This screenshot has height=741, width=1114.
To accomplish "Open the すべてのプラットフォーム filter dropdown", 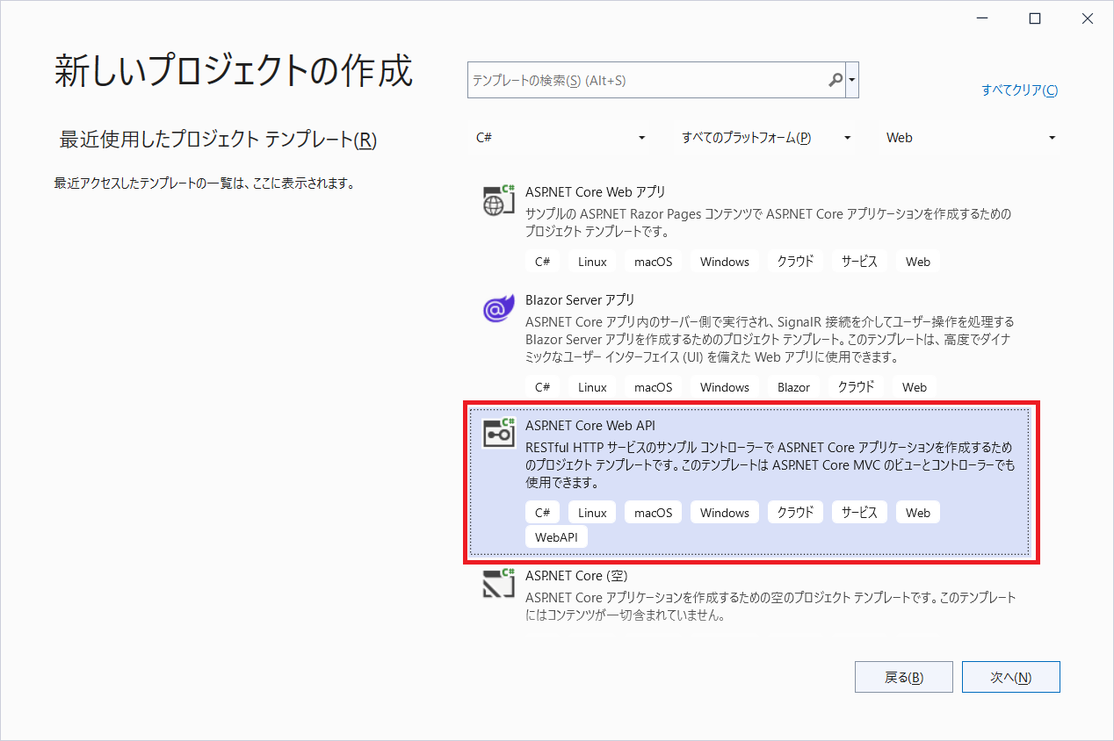I will click(766, 138).
